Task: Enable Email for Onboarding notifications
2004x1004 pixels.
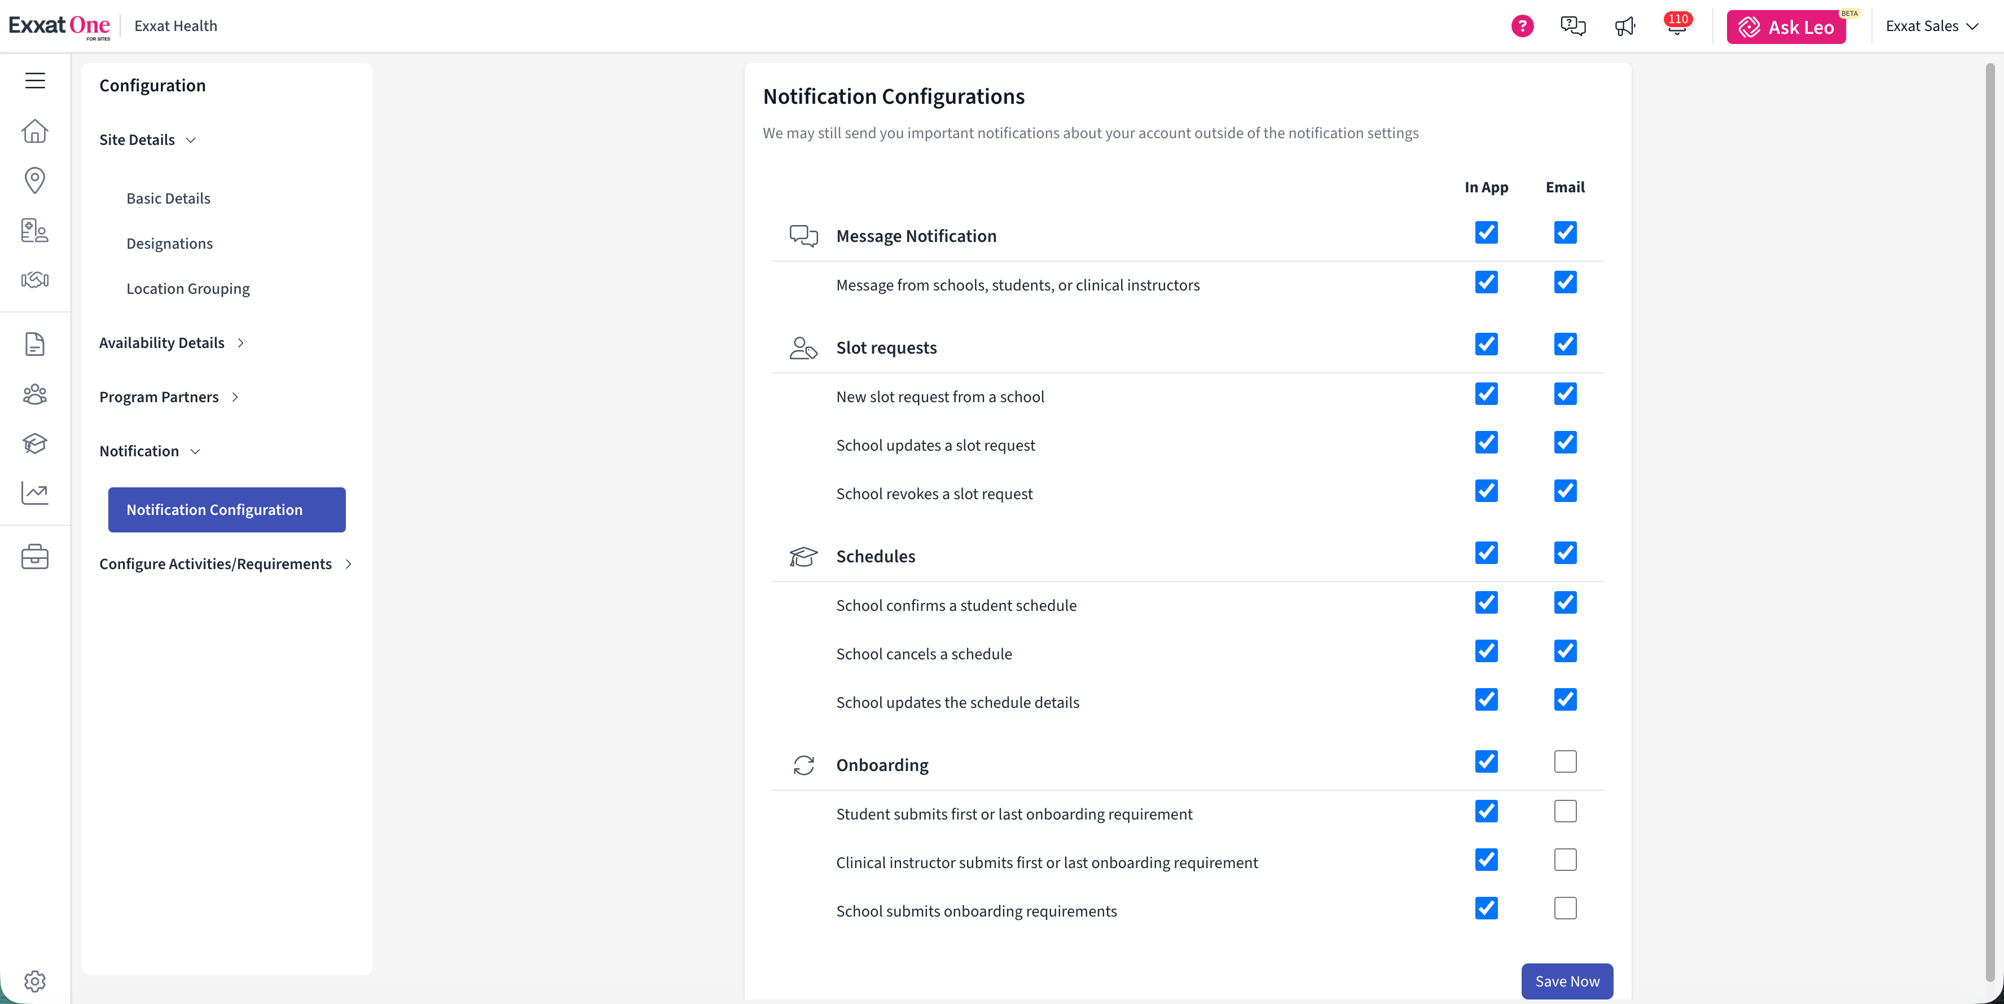Action: (1565, 761)
